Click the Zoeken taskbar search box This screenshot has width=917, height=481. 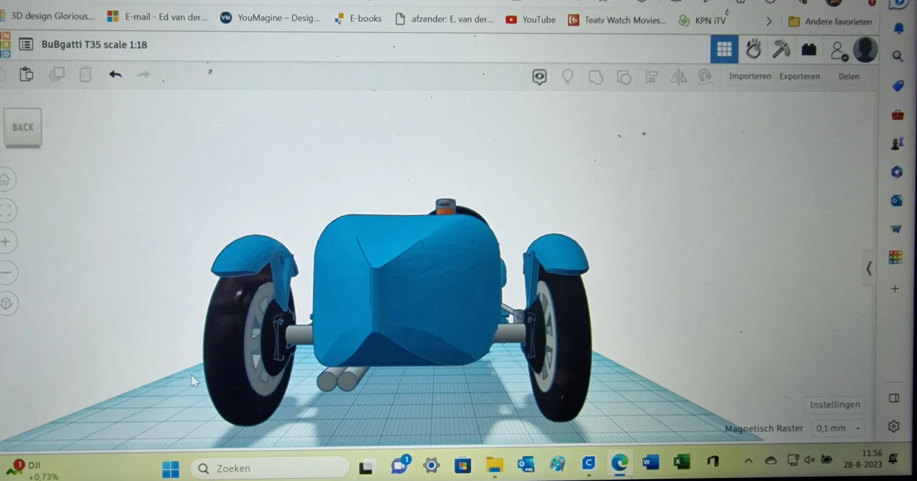[x=270, y=468]
